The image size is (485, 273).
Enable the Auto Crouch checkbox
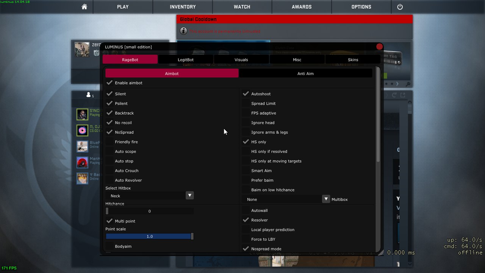110,171
